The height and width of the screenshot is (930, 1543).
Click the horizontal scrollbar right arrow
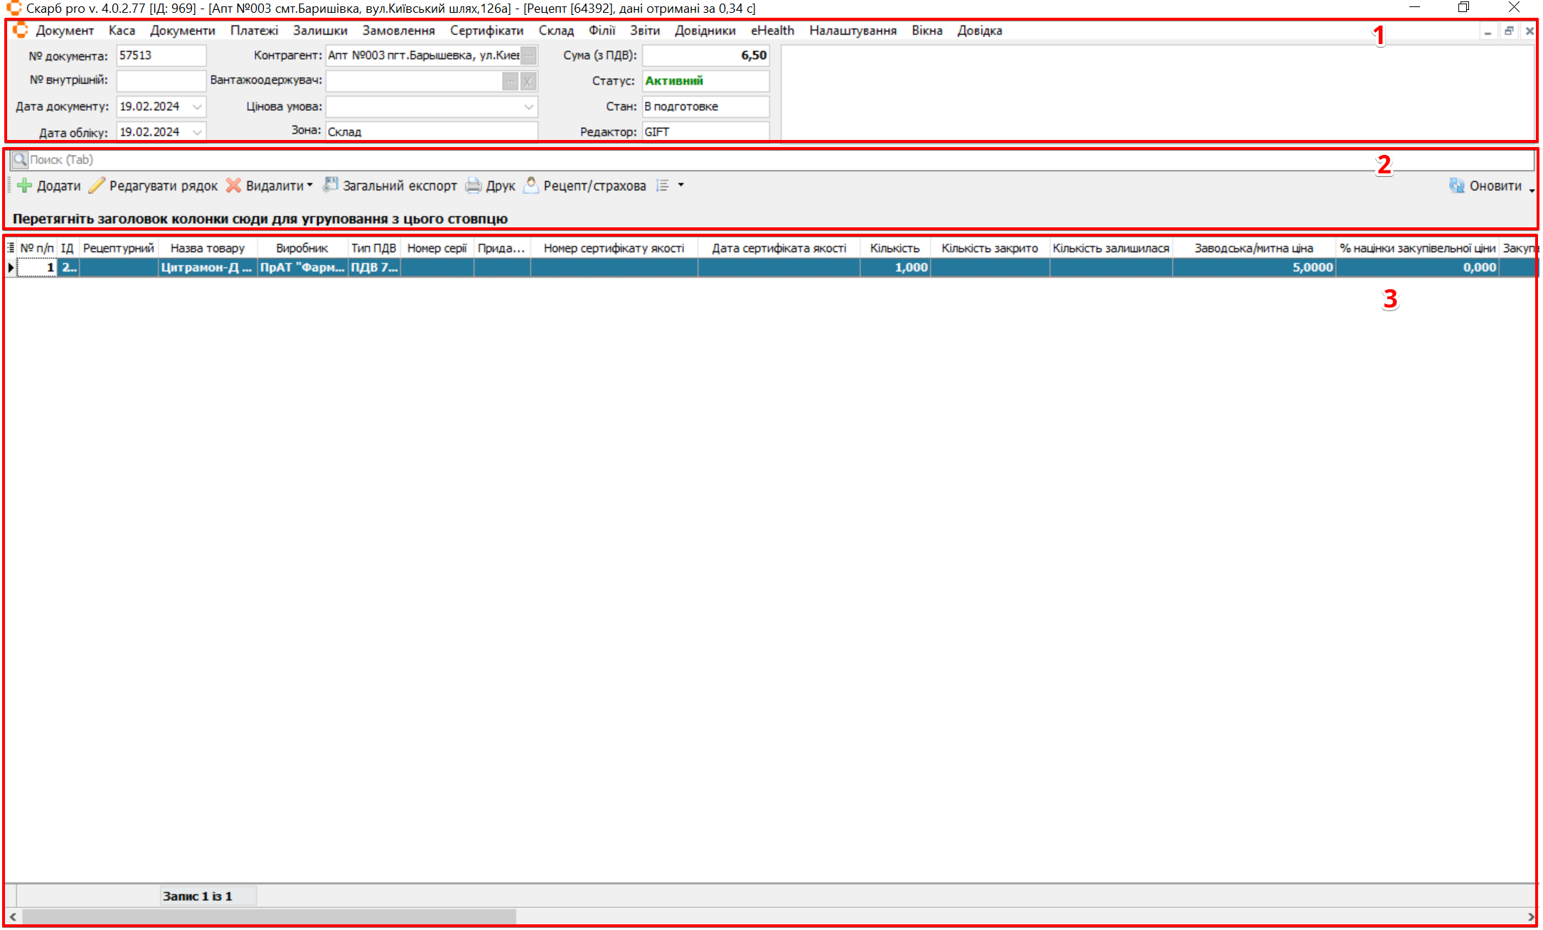point(1531,917)
